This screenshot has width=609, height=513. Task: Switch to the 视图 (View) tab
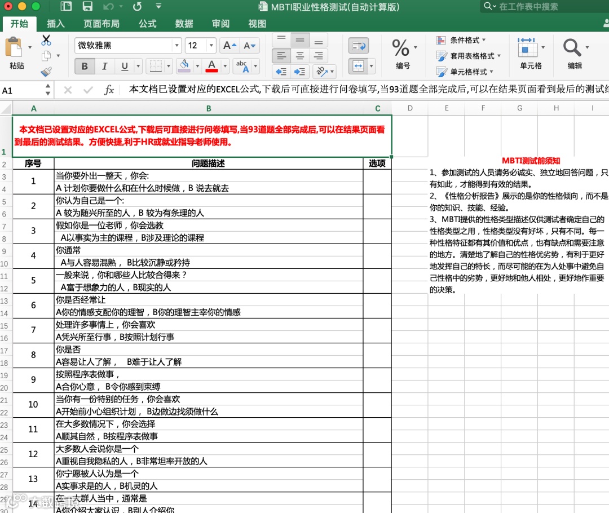point(257,24)
